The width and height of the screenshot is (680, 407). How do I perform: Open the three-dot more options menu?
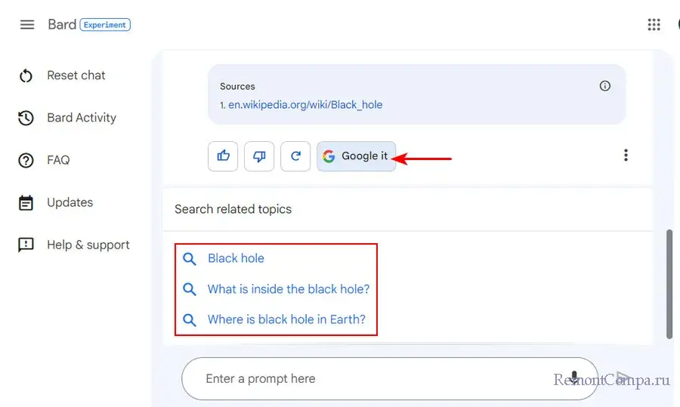pyautogui.click(x=626, y=156)
